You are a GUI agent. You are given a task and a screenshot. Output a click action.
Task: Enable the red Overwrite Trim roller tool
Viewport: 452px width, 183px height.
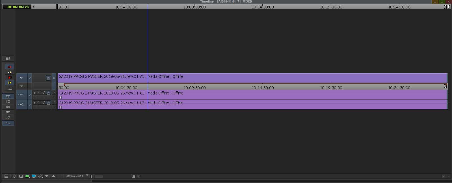(10, 78)
